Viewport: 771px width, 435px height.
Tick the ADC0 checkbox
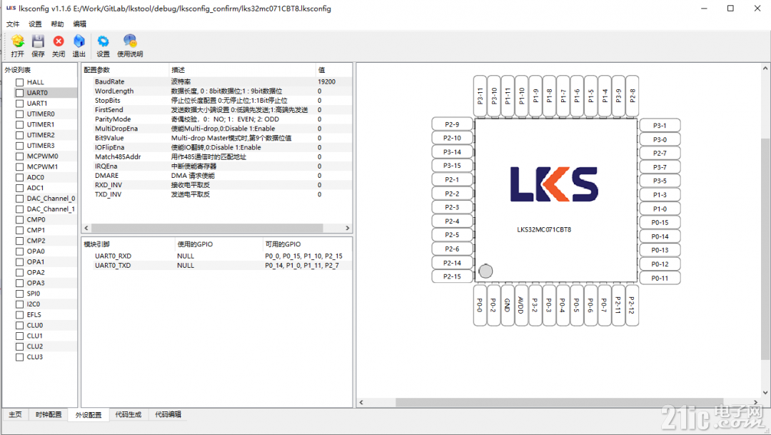(x=20, y=178)
